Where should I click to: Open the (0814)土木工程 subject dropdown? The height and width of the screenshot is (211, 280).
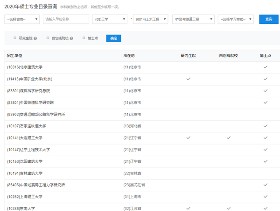tap(151, 19)
